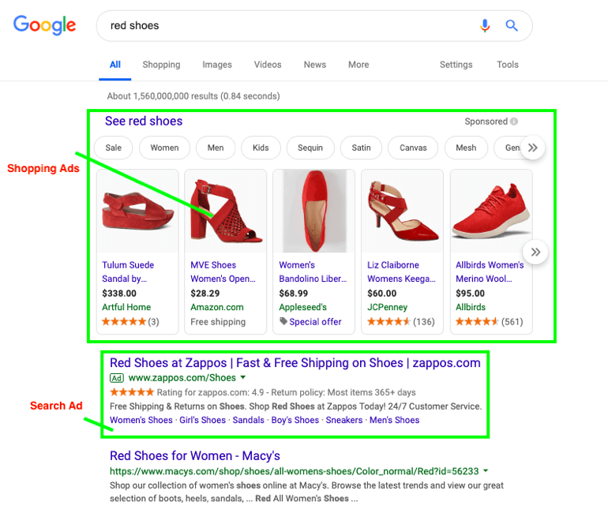
Task: Open the Women's Shoes sitelink in the Zappos ad
Action: [x=141, y=420]
